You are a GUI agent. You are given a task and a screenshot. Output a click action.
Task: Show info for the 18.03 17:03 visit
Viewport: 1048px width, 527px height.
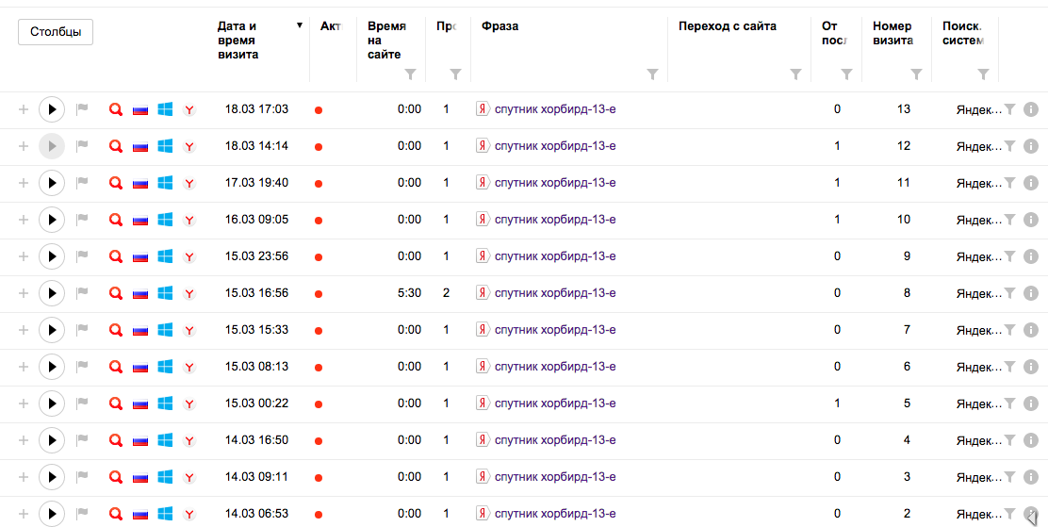1030,109
